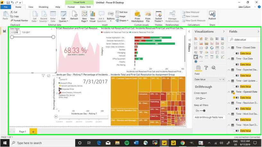
Task: Open the Analytics magnifier tab
Action: pos(214,68)
